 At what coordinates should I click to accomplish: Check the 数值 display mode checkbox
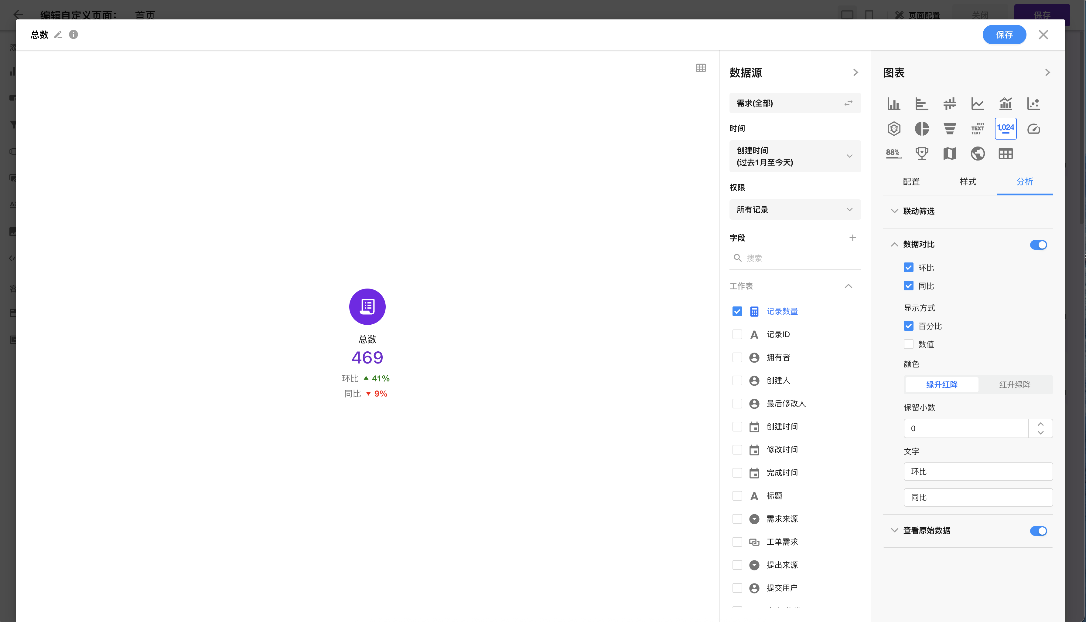[x=908, y=344]
